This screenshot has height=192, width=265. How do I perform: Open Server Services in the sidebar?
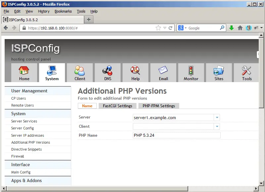click(24, 121)
